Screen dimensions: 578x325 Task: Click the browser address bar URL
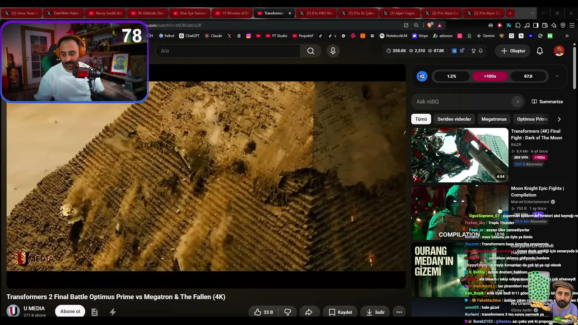click(174, 25)
